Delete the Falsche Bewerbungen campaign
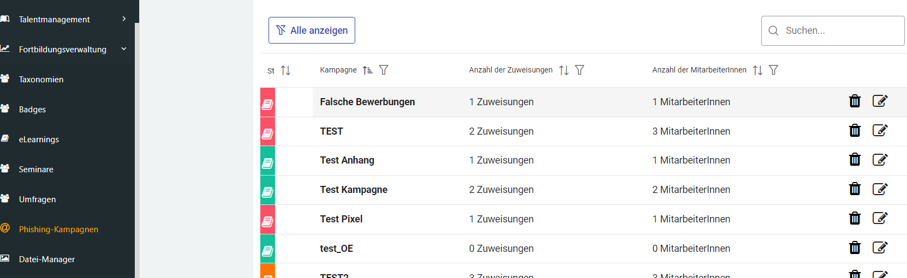Image resolution: width=907 pixels, height=278 pixels. pyautogui.click(x=855, y=101)
